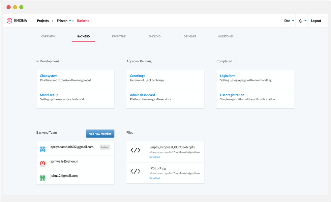The image size is (331, 202).
Task: Click the code icon for Empay_Proposal file
Action: click(135, 150)
